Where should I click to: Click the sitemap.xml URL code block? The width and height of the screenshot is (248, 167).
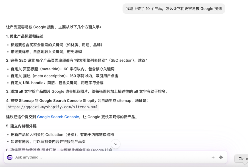click(53, 107)
